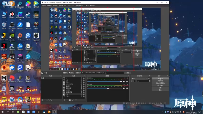
Task: Open Settings from the Controls panel
Action: coord(160,88)
